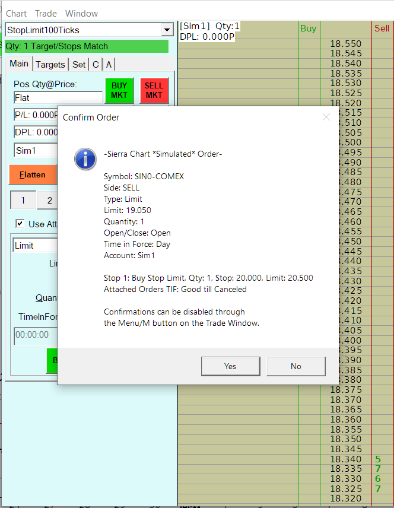394x508 pixels.
Task: Click the 18.535 price row
Action: click(346, 74)
